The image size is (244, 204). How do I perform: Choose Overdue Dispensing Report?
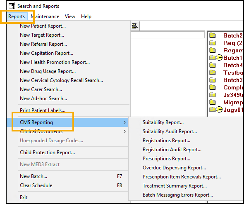click(x=174, y=168)
